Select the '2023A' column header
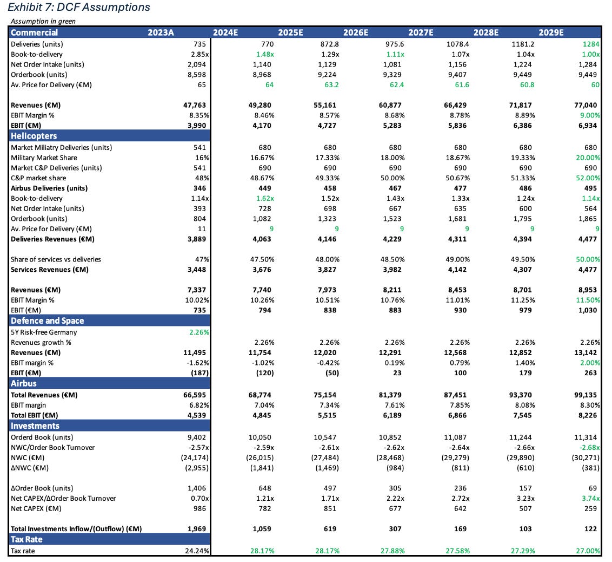The image size is (612, 562). click(161, 32)
